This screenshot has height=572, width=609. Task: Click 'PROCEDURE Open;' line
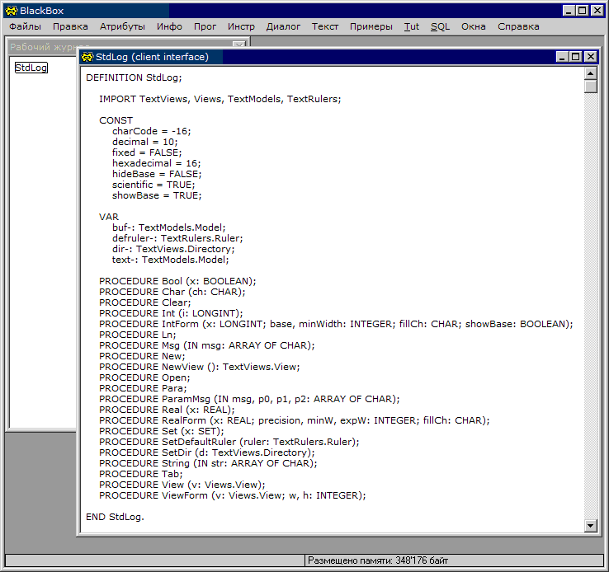144,377
